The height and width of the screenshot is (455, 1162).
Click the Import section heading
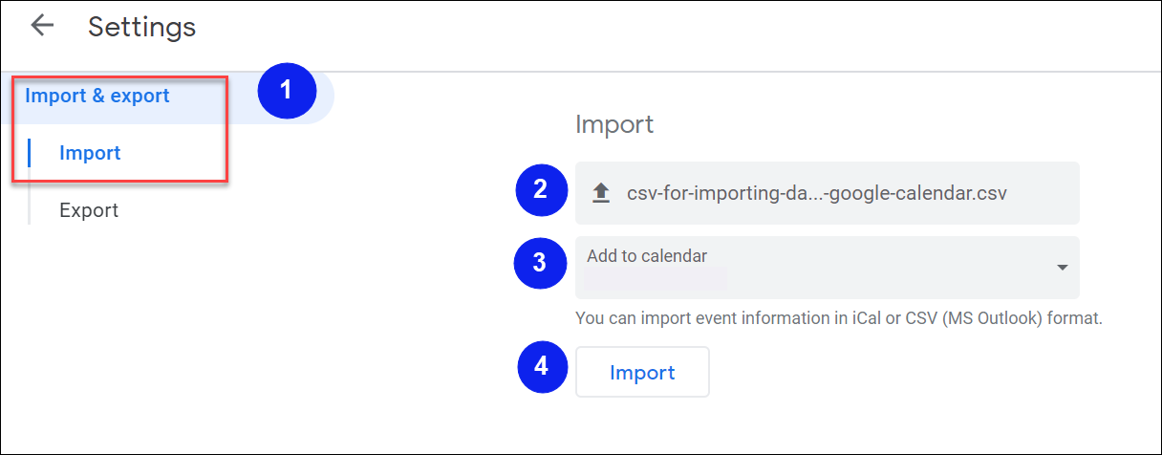(614, 124)
